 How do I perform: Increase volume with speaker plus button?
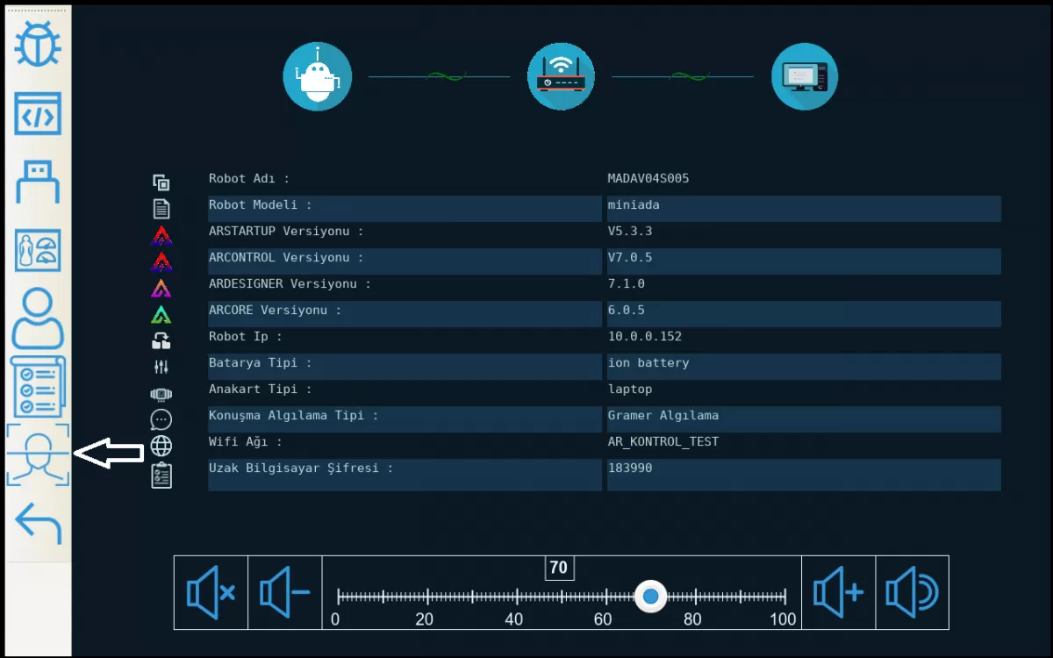click(x=838, y=592)
